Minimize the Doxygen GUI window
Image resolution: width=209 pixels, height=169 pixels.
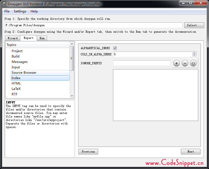(x=183, y=3)
